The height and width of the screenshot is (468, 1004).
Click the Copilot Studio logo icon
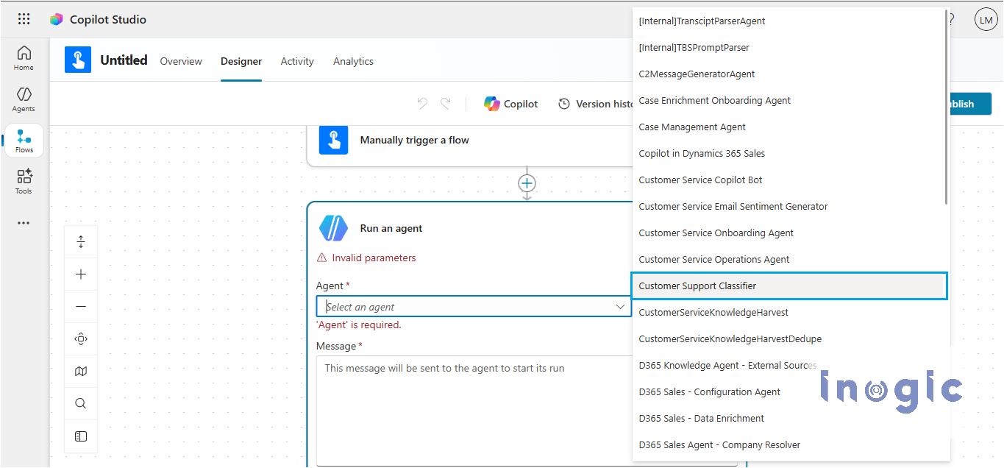click(x=57, y=19)
